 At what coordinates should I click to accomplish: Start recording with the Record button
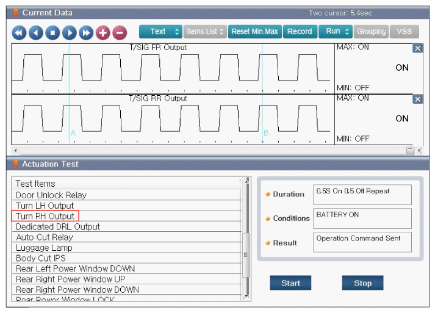click(x=300, y=32)
